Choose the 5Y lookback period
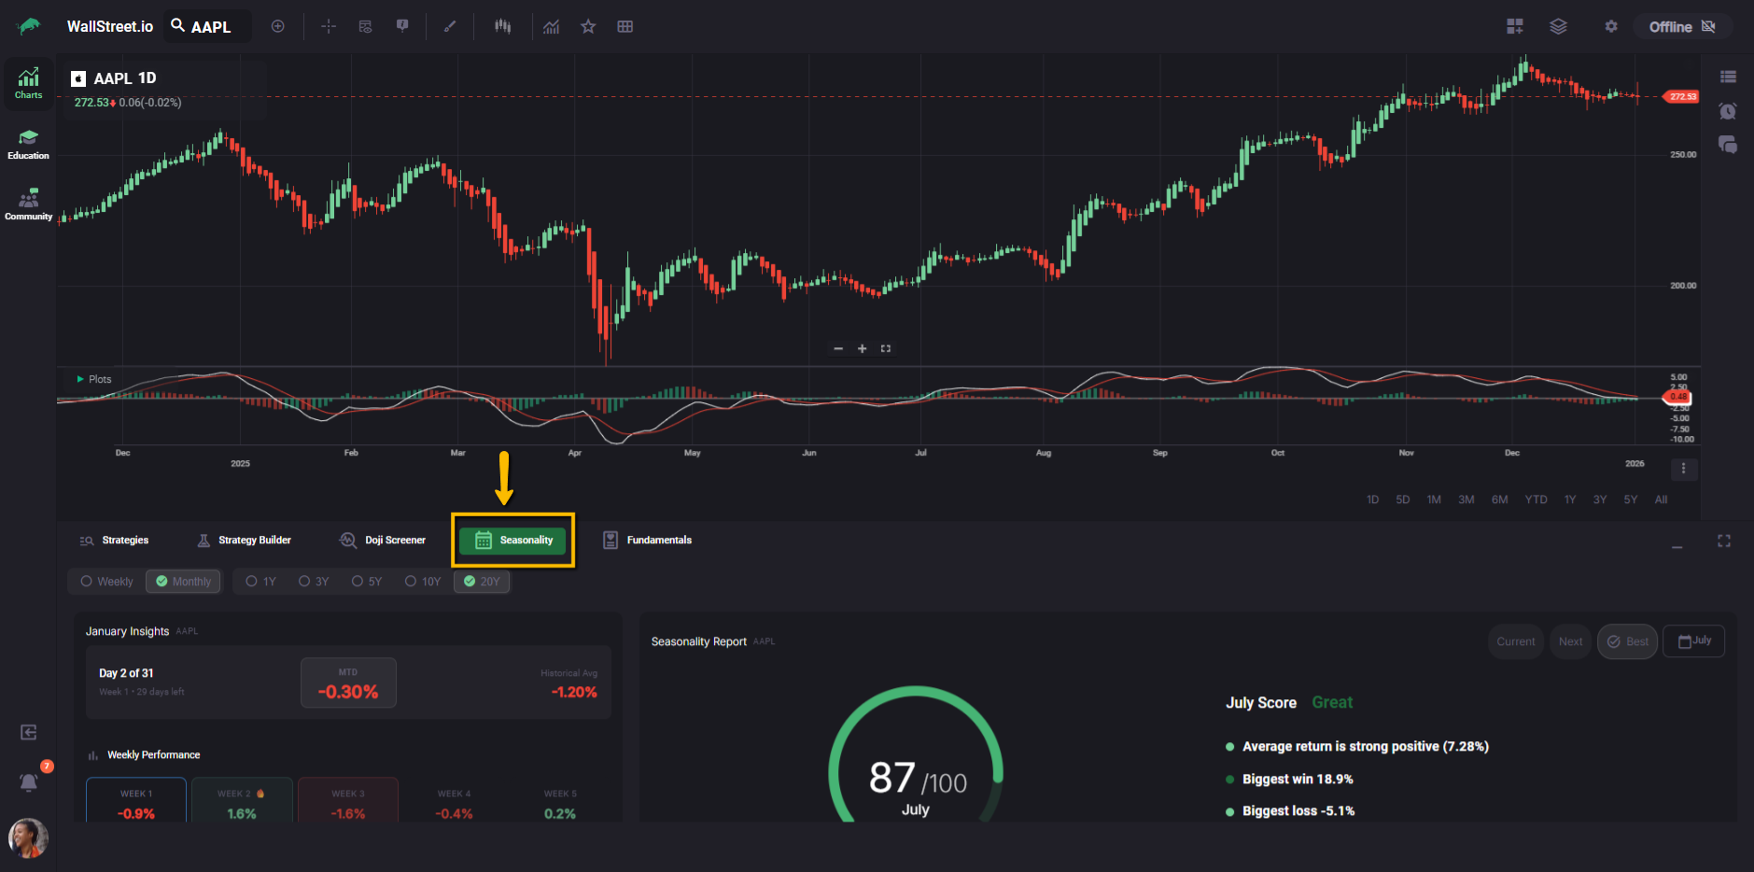The width and height of the screenshot is (1754, 872). point(367,582)
